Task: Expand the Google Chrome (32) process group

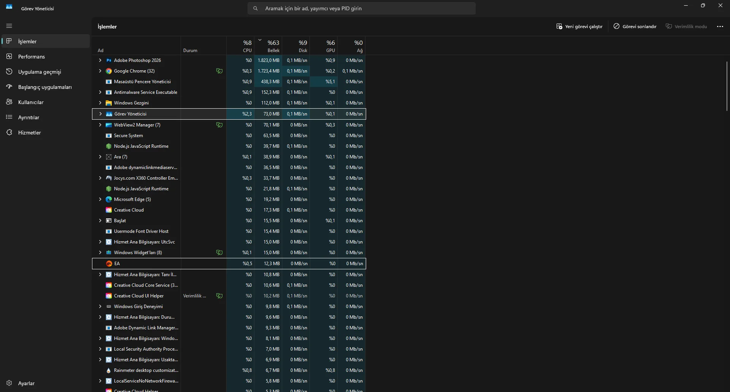Action: click(100, 71)
